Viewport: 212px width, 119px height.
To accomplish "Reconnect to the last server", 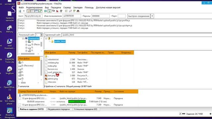I will tap(61, 11).
